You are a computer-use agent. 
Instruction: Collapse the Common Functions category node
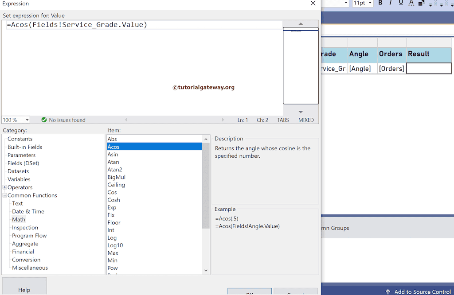point(4,195)
